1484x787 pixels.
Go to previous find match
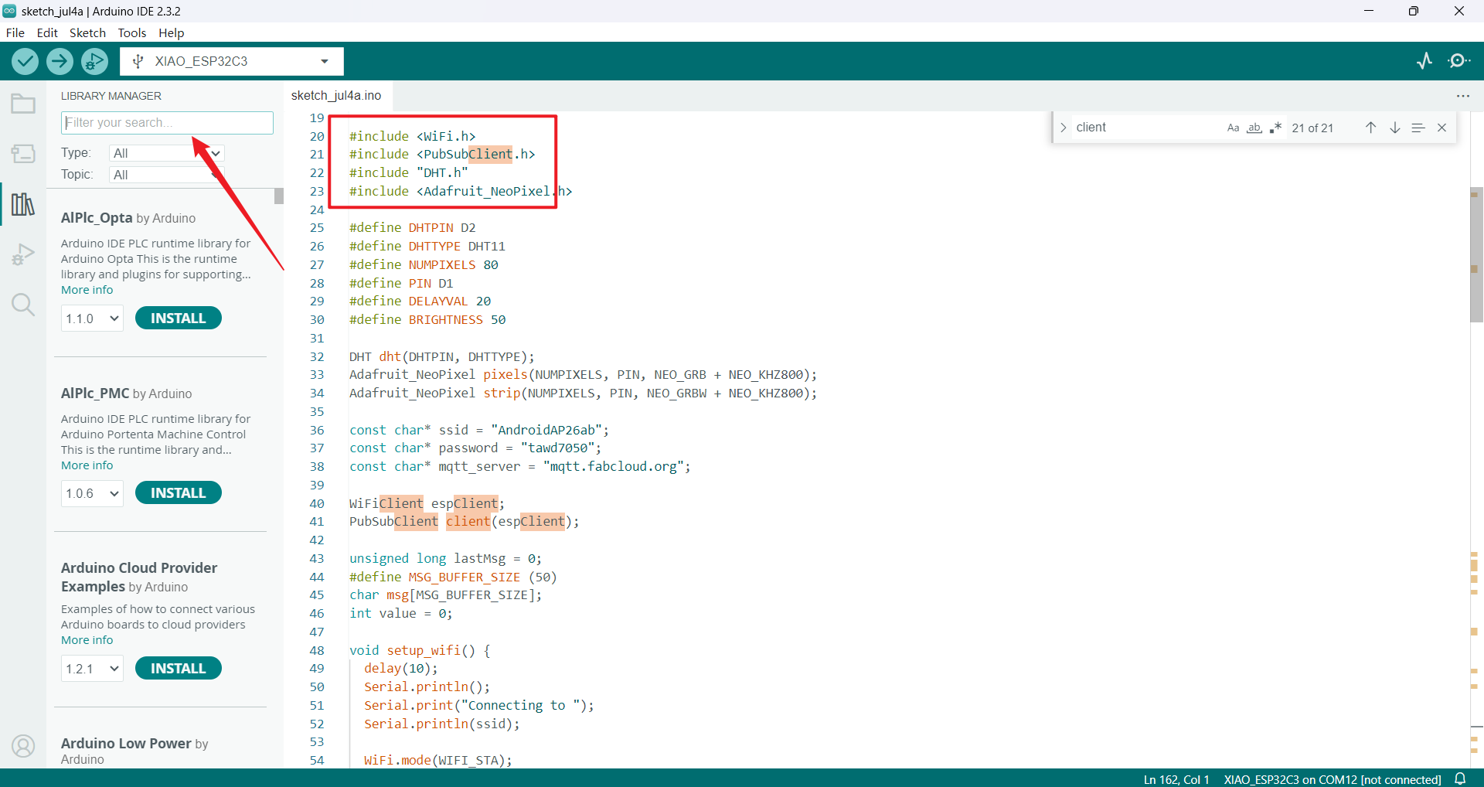pyautogui.click(x=1370, y=128)
